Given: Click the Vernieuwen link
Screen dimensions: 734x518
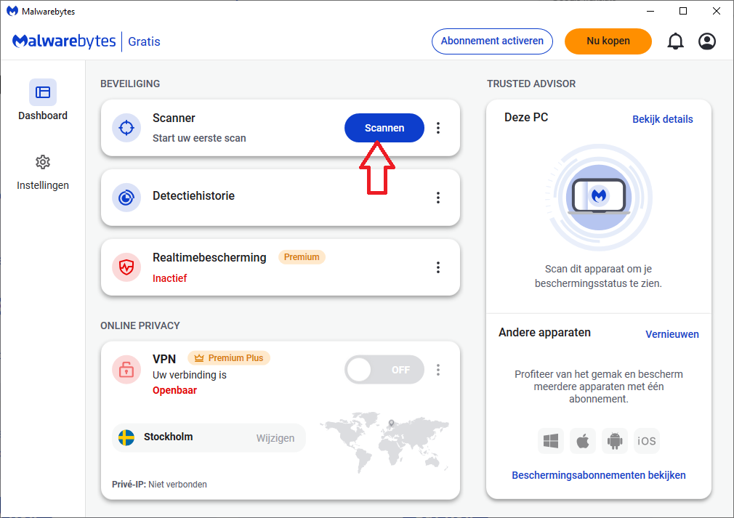Looking at the screenshot, I should coord(672,334).
